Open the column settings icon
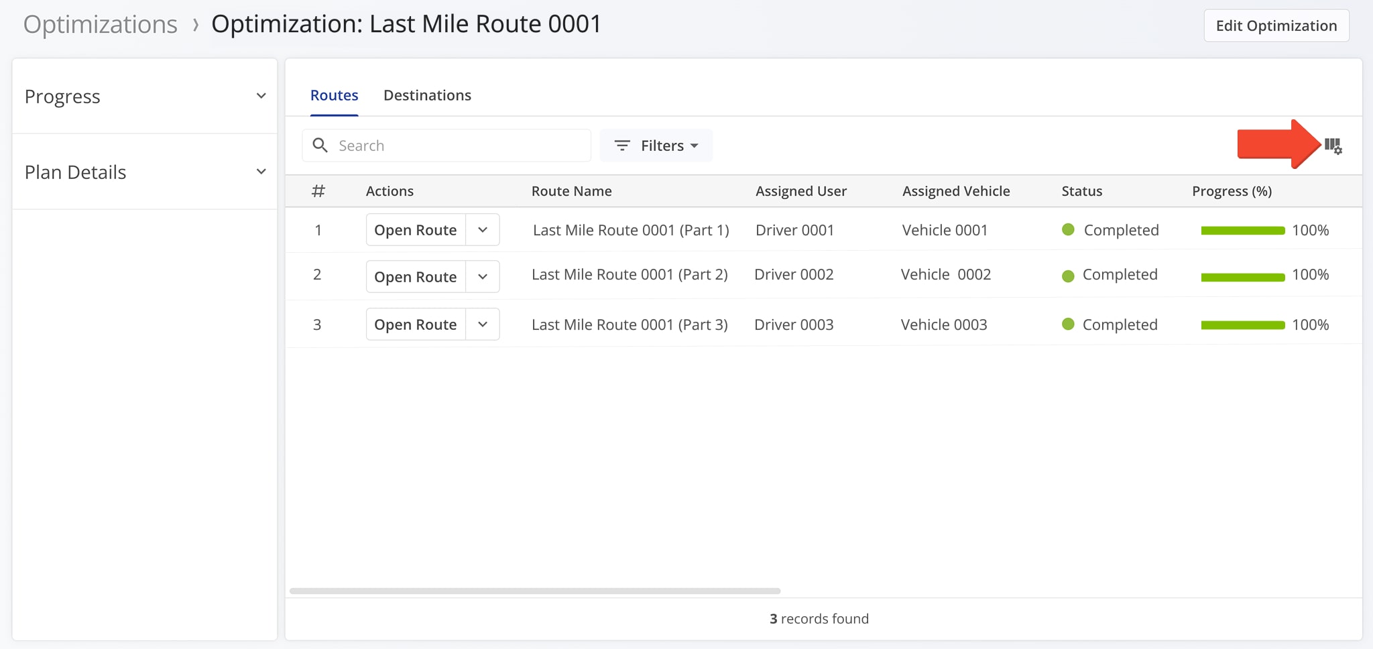 click(x=1333, y=145)
